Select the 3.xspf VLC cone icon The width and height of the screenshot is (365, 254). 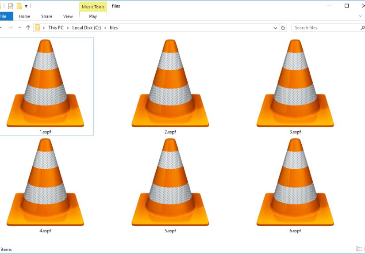coord(295,83)
